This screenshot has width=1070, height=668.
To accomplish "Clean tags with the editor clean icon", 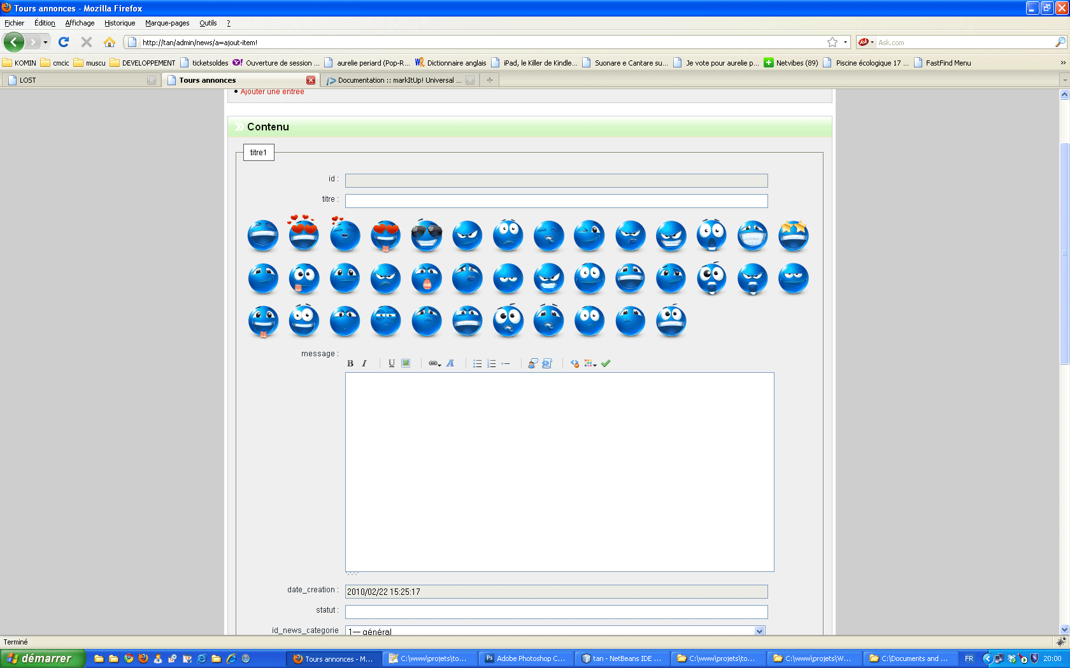I will (x=574, y=363).
